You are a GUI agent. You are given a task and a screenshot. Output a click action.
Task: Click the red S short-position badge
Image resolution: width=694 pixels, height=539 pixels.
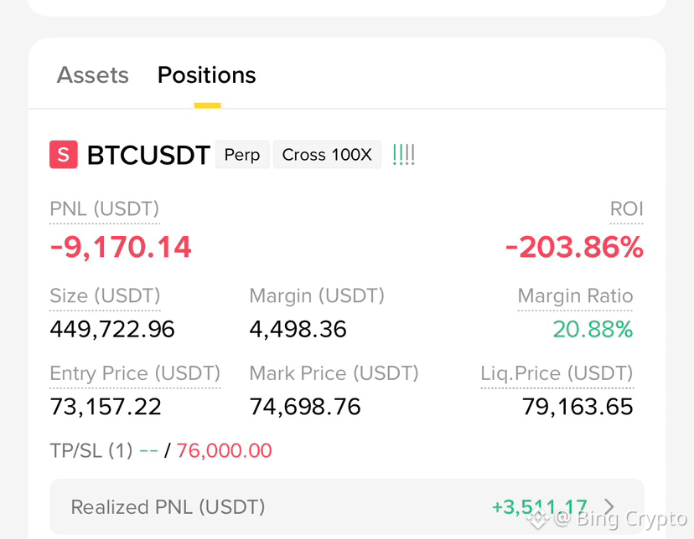point(64,155)
